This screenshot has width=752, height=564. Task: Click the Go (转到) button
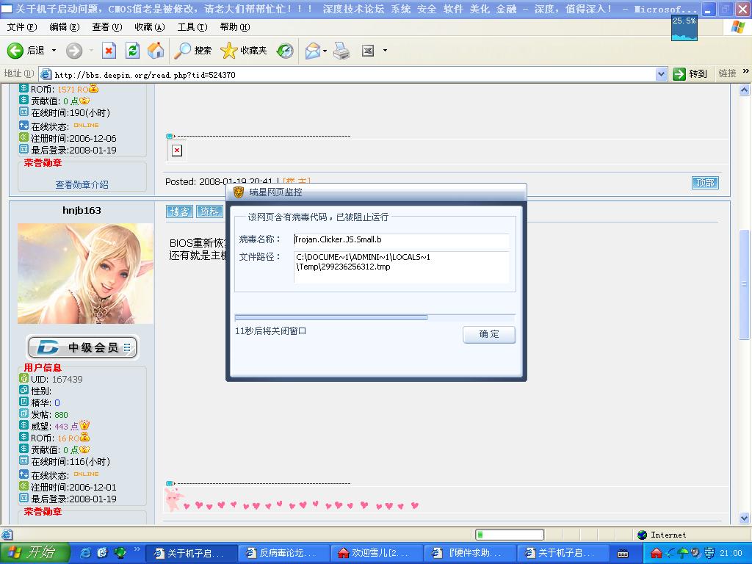690,74
